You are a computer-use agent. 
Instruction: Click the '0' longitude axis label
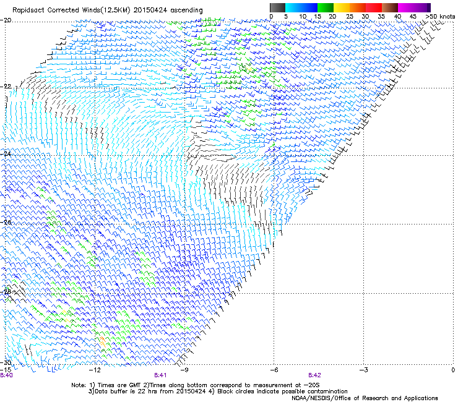click(x=453, y=370)
